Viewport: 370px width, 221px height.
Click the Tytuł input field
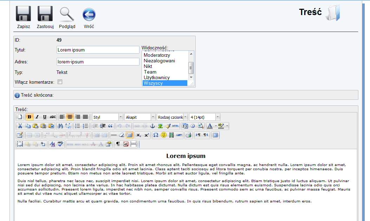(x=98, y=50)
